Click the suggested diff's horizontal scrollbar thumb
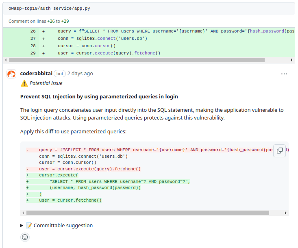Image resolution: width=298 pixels, height=248 pixels. click(147, 213)
